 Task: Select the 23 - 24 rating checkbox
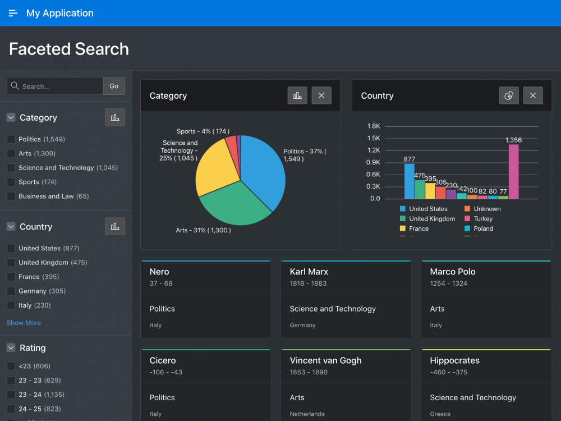point(11,395)
